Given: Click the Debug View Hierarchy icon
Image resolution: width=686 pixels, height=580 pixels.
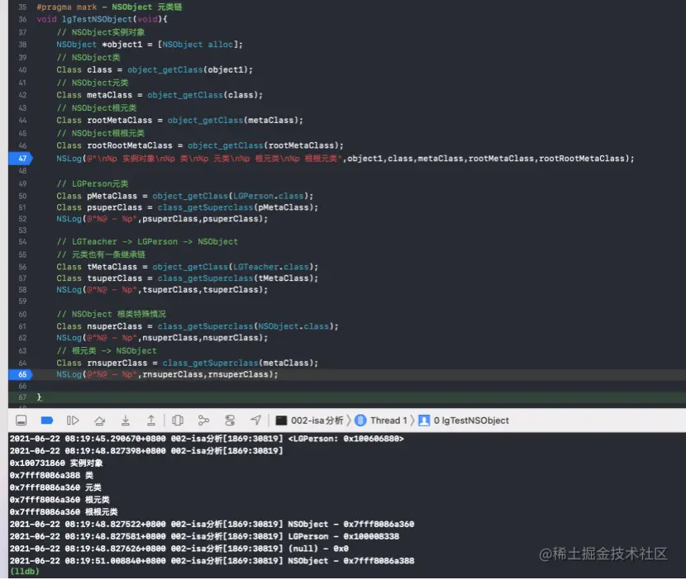Looking at the screenshot, I should (x=175, y=420).
